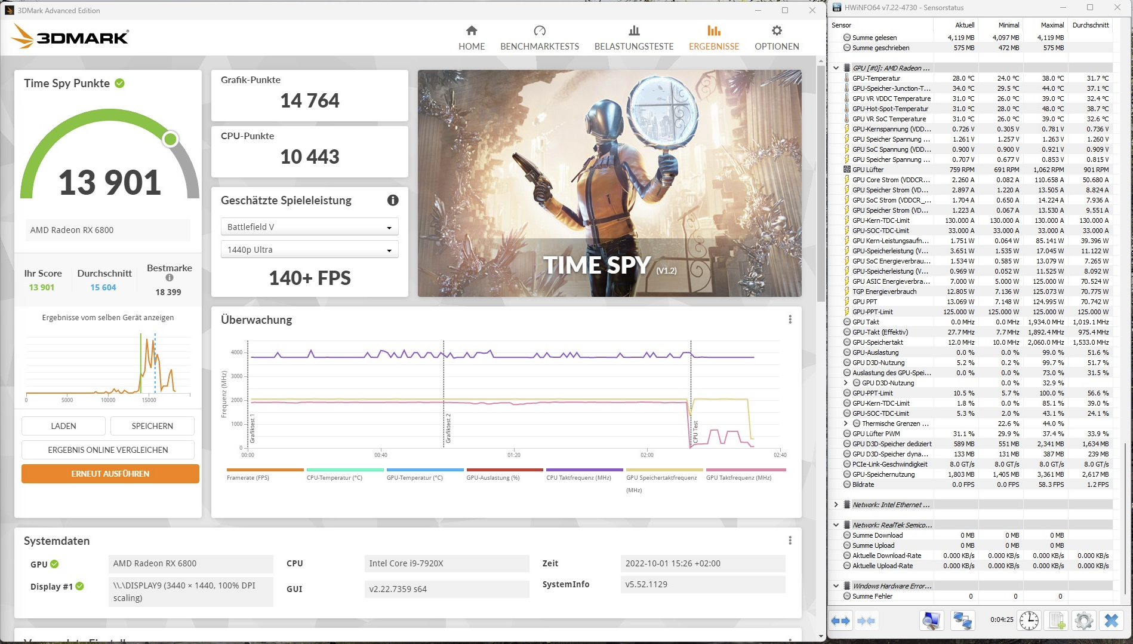The height and width of the screenshot is (644, 1133).
Task: Click the lightning icon of GPU-Kernspannung row
Action: [x=846, y=129]
